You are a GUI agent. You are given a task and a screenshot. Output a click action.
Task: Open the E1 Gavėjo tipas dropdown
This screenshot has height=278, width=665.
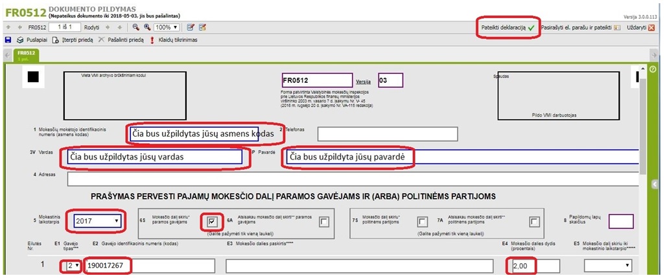tap(73, 266)
